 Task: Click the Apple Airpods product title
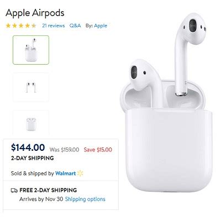[35, 13]
